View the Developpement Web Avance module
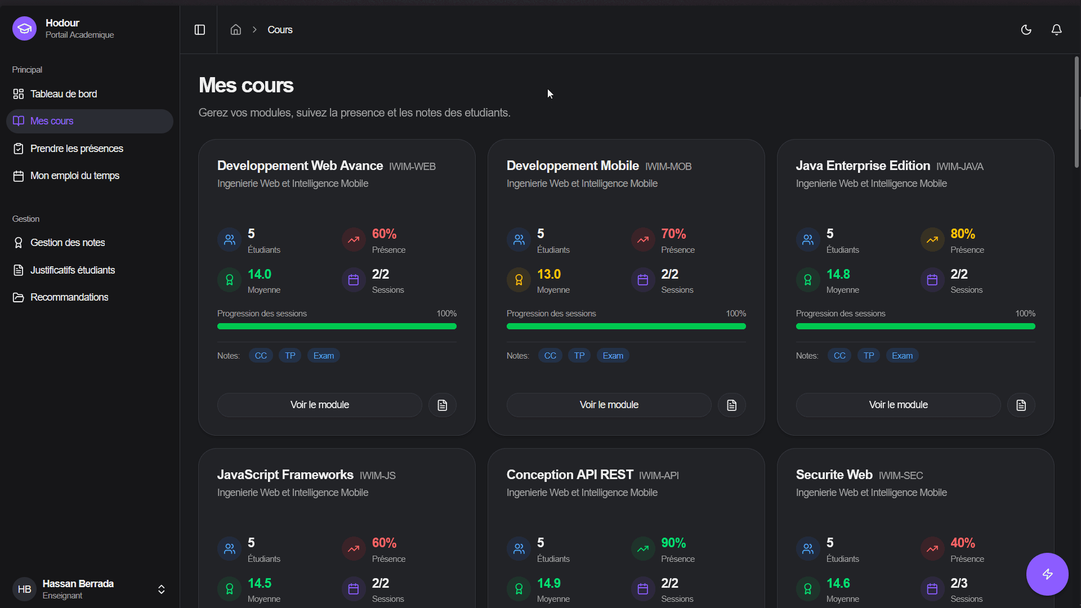The image size is (1081, 608). click(320, 405)
